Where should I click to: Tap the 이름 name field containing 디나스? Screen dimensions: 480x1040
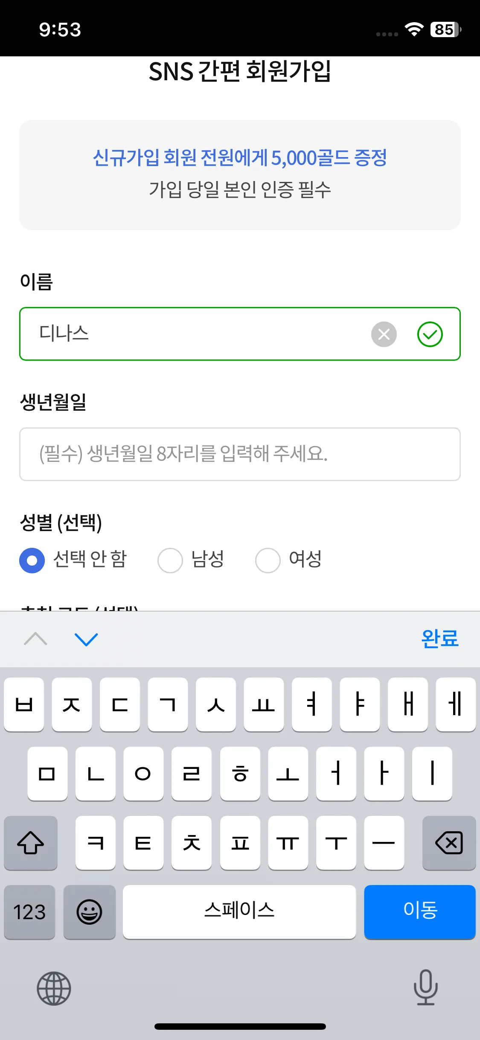coord(196,334)
